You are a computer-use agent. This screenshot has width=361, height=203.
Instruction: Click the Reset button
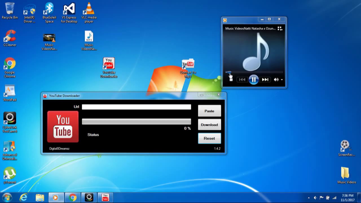coord(209,138)
